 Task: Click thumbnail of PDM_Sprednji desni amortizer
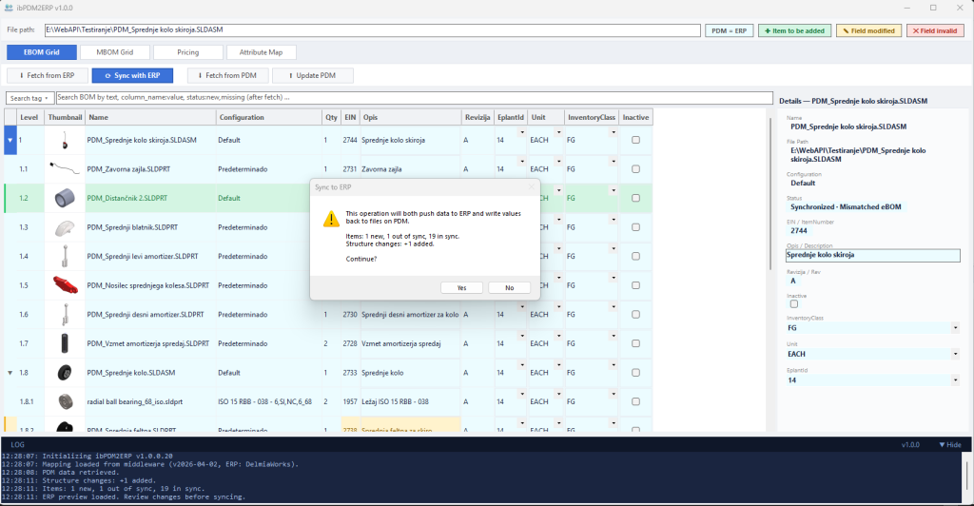tap(65, 314)
